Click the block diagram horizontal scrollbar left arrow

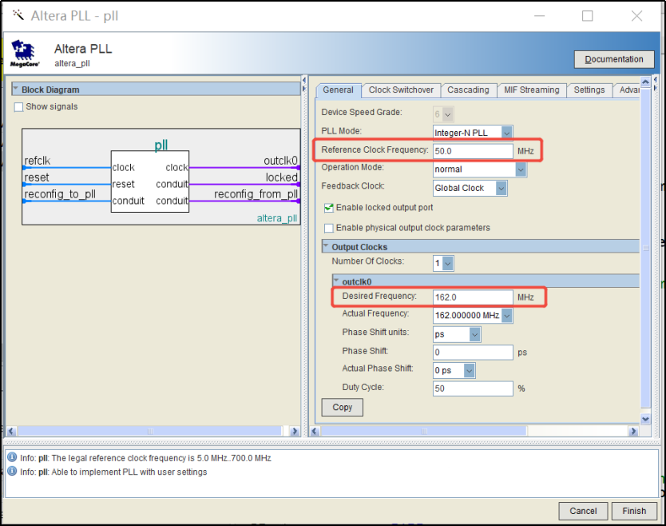(x=11, y=431)
